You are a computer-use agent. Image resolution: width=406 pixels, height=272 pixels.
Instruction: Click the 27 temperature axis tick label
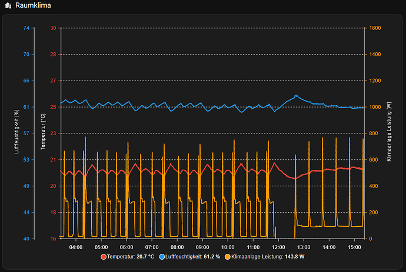tap(53, 80)
